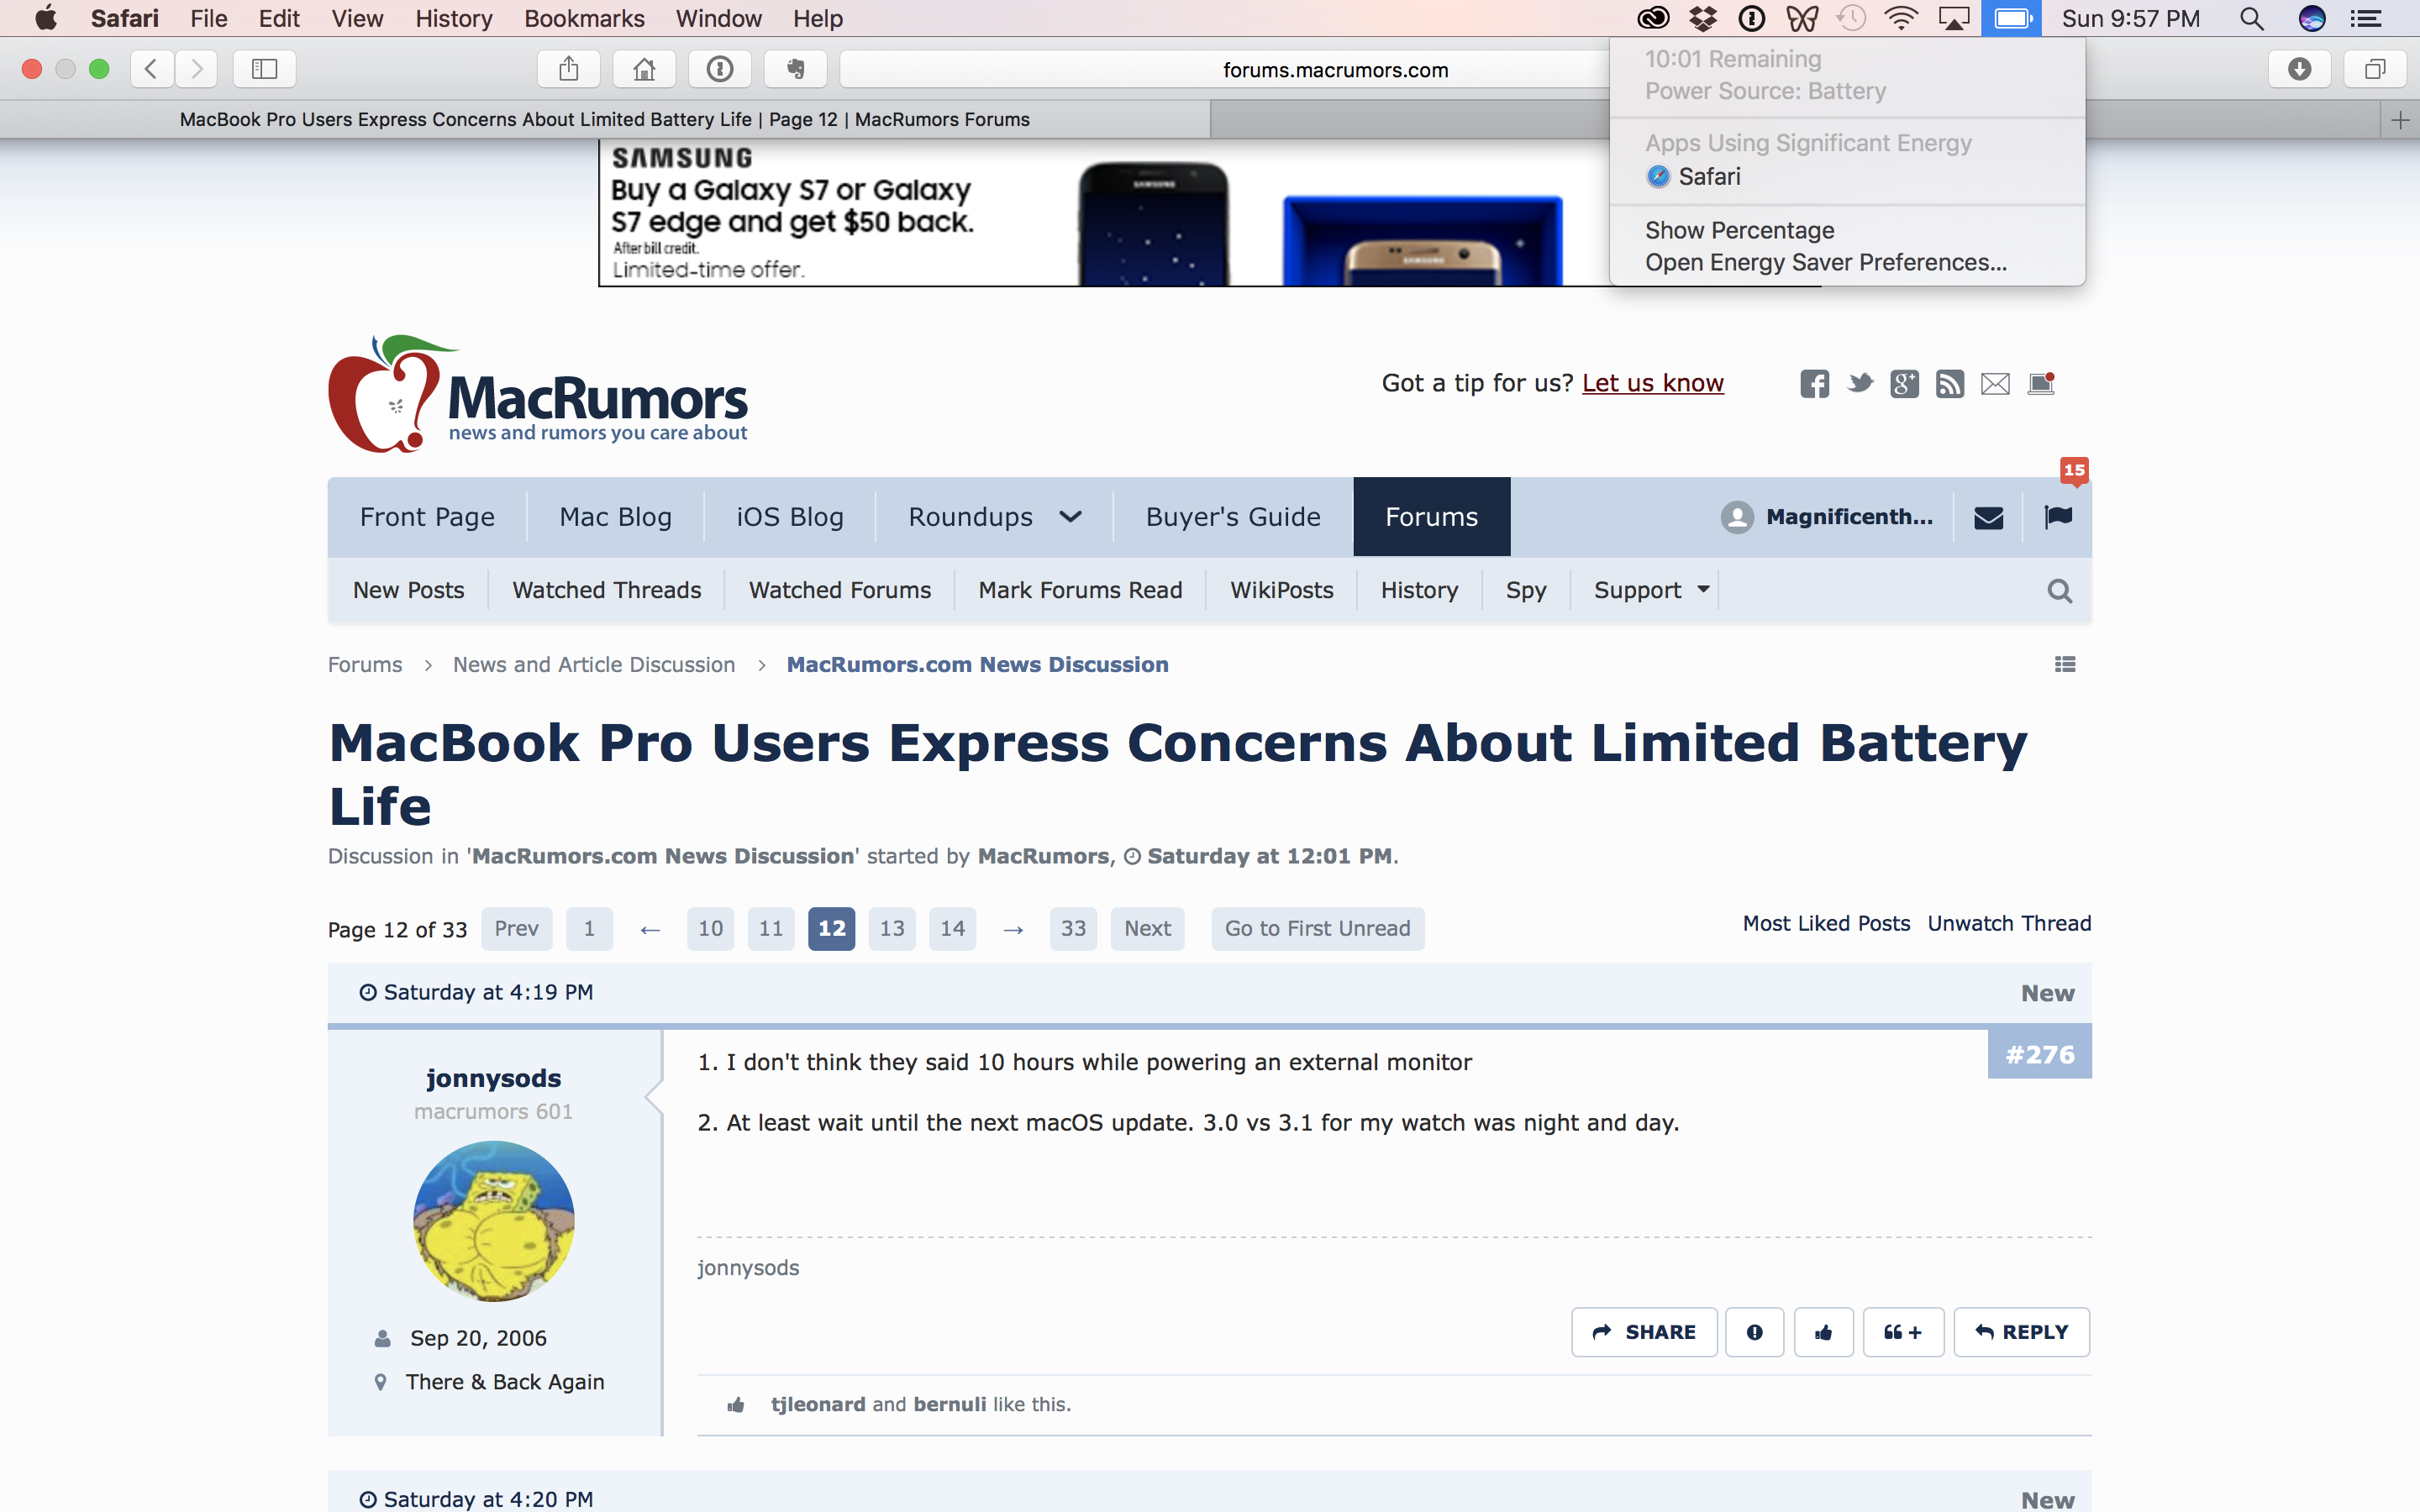Toggle Show Percentage in battery menu
The image size is (2420, 1512).
point(1739,230)
